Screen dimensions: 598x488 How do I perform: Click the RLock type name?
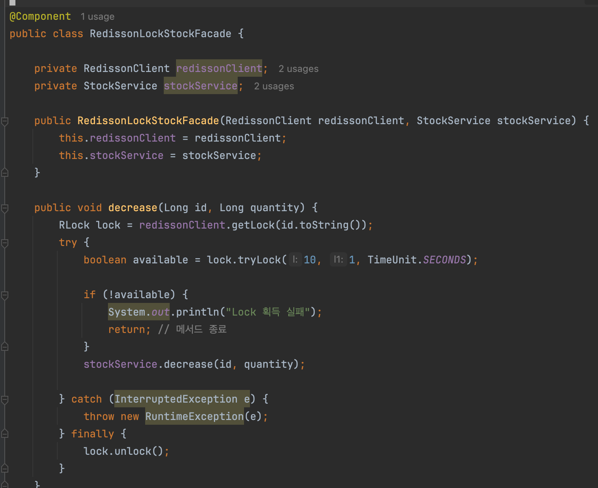(74, 225)
